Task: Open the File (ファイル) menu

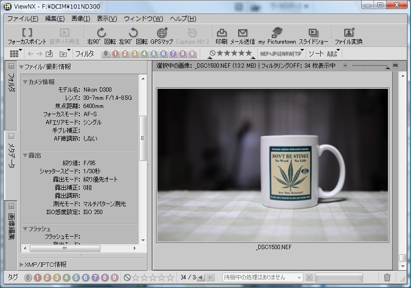Action: click(x=23, y=19)
